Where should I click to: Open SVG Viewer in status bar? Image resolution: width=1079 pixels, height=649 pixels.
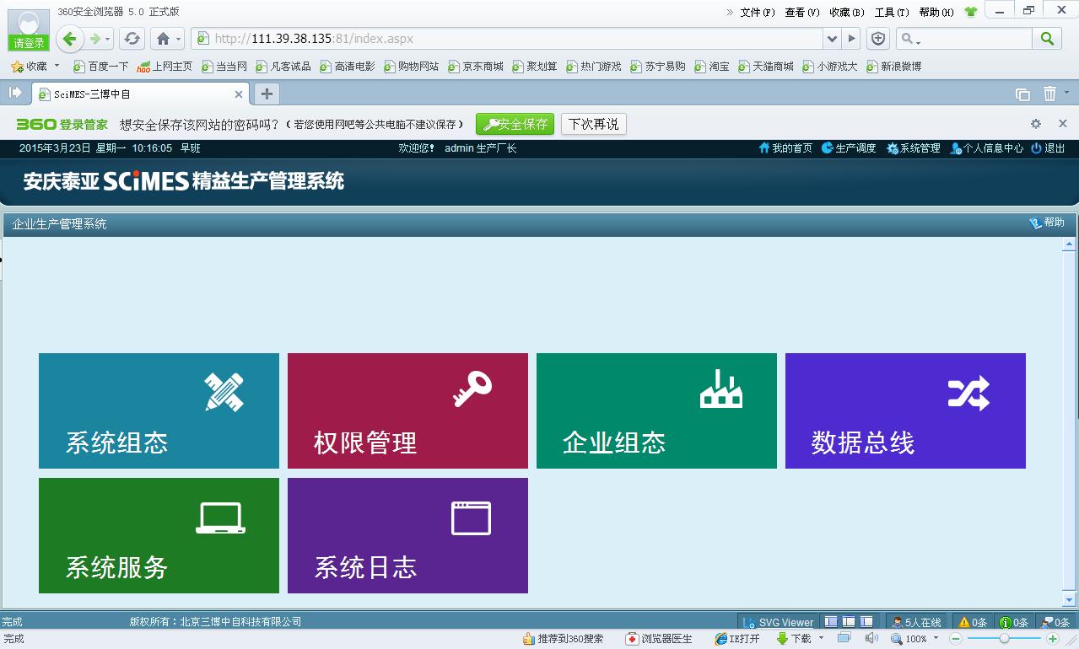[778, 622]
